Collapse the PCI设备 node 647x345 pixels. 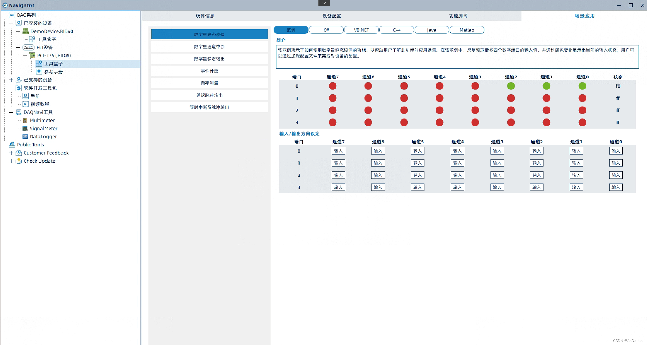18,47
